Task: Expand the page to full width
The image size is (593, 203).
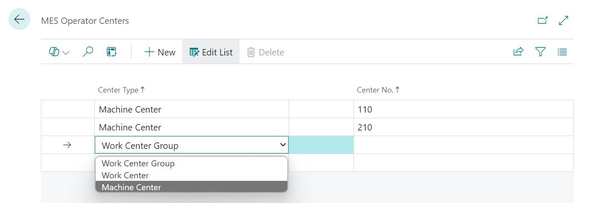Action: 564,20
